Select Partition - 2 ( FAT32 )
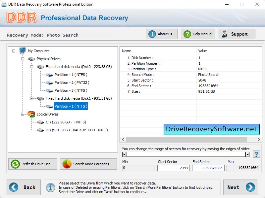The image size is (265, 198). click(x=72, y=82)
